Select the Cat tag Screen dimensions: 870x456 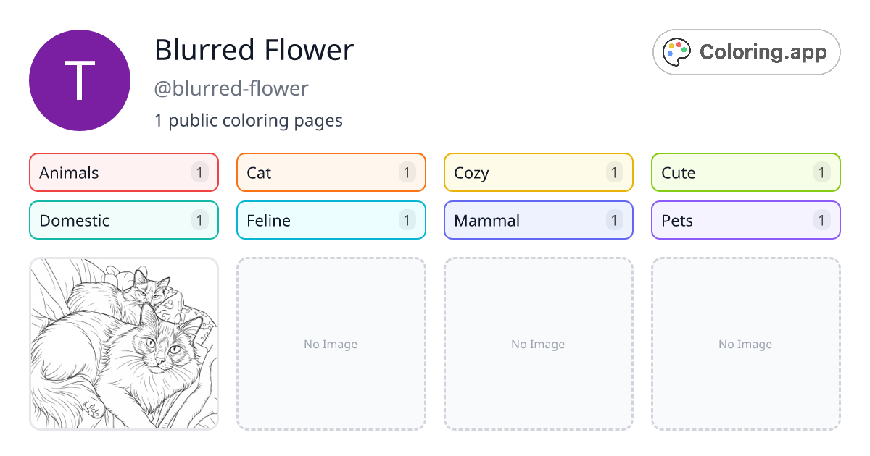coord(331,172)
